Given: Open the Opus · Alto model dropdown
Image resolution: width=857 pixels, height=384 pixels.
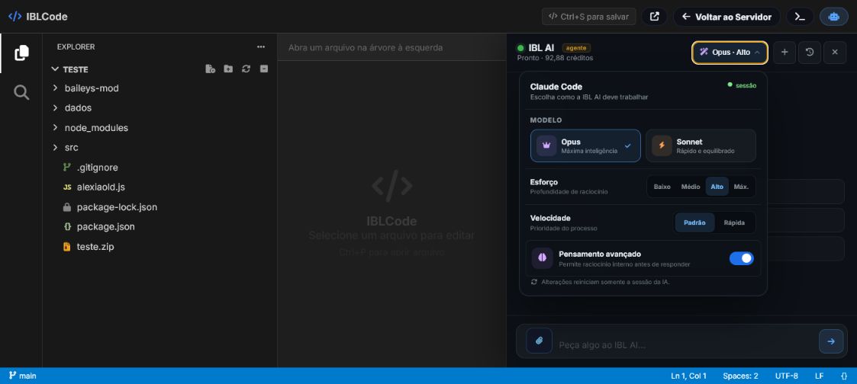Looking at the screenshot, I should (730, 53).
